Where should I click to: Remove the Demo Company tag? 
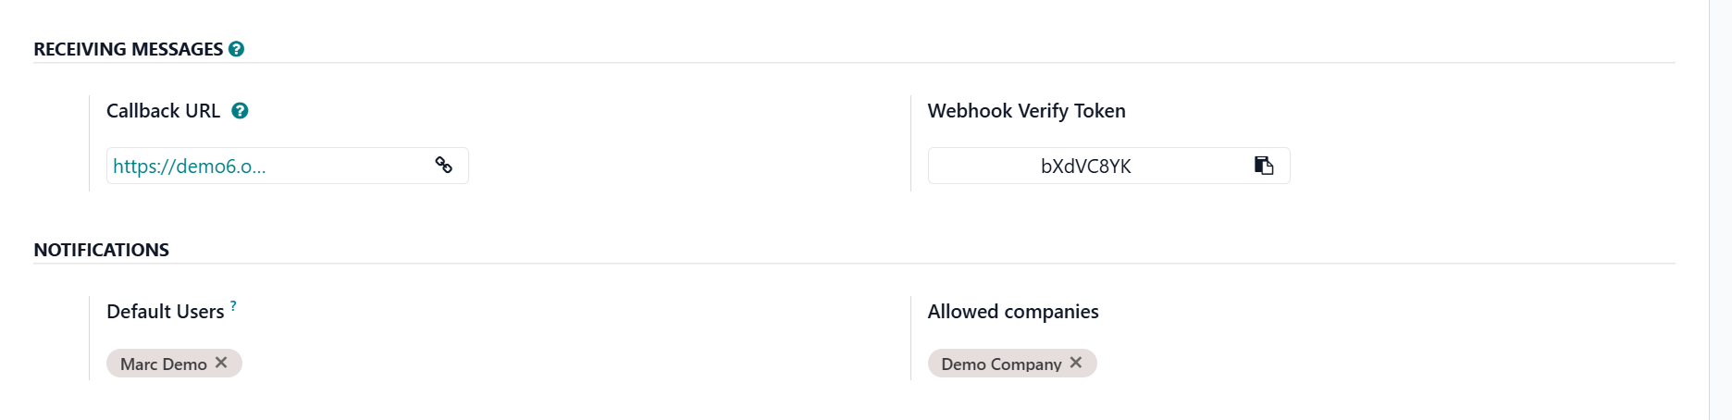pos(1076,363)
